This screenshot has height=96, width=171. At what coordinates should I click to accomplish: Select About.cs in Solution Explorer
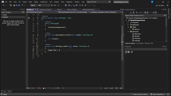coord(137,29)
